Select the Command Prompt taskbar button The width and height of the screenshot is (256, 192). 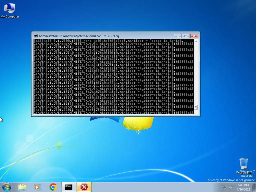click(68, 187)
